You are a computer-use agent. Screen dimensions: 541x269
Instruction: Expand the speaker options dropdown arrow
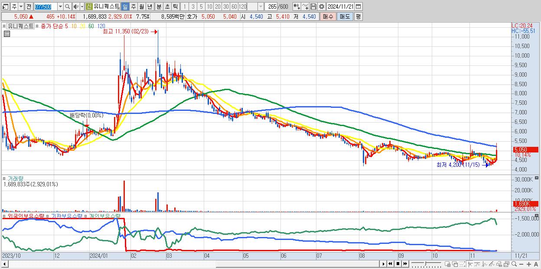tap(82, 6)
